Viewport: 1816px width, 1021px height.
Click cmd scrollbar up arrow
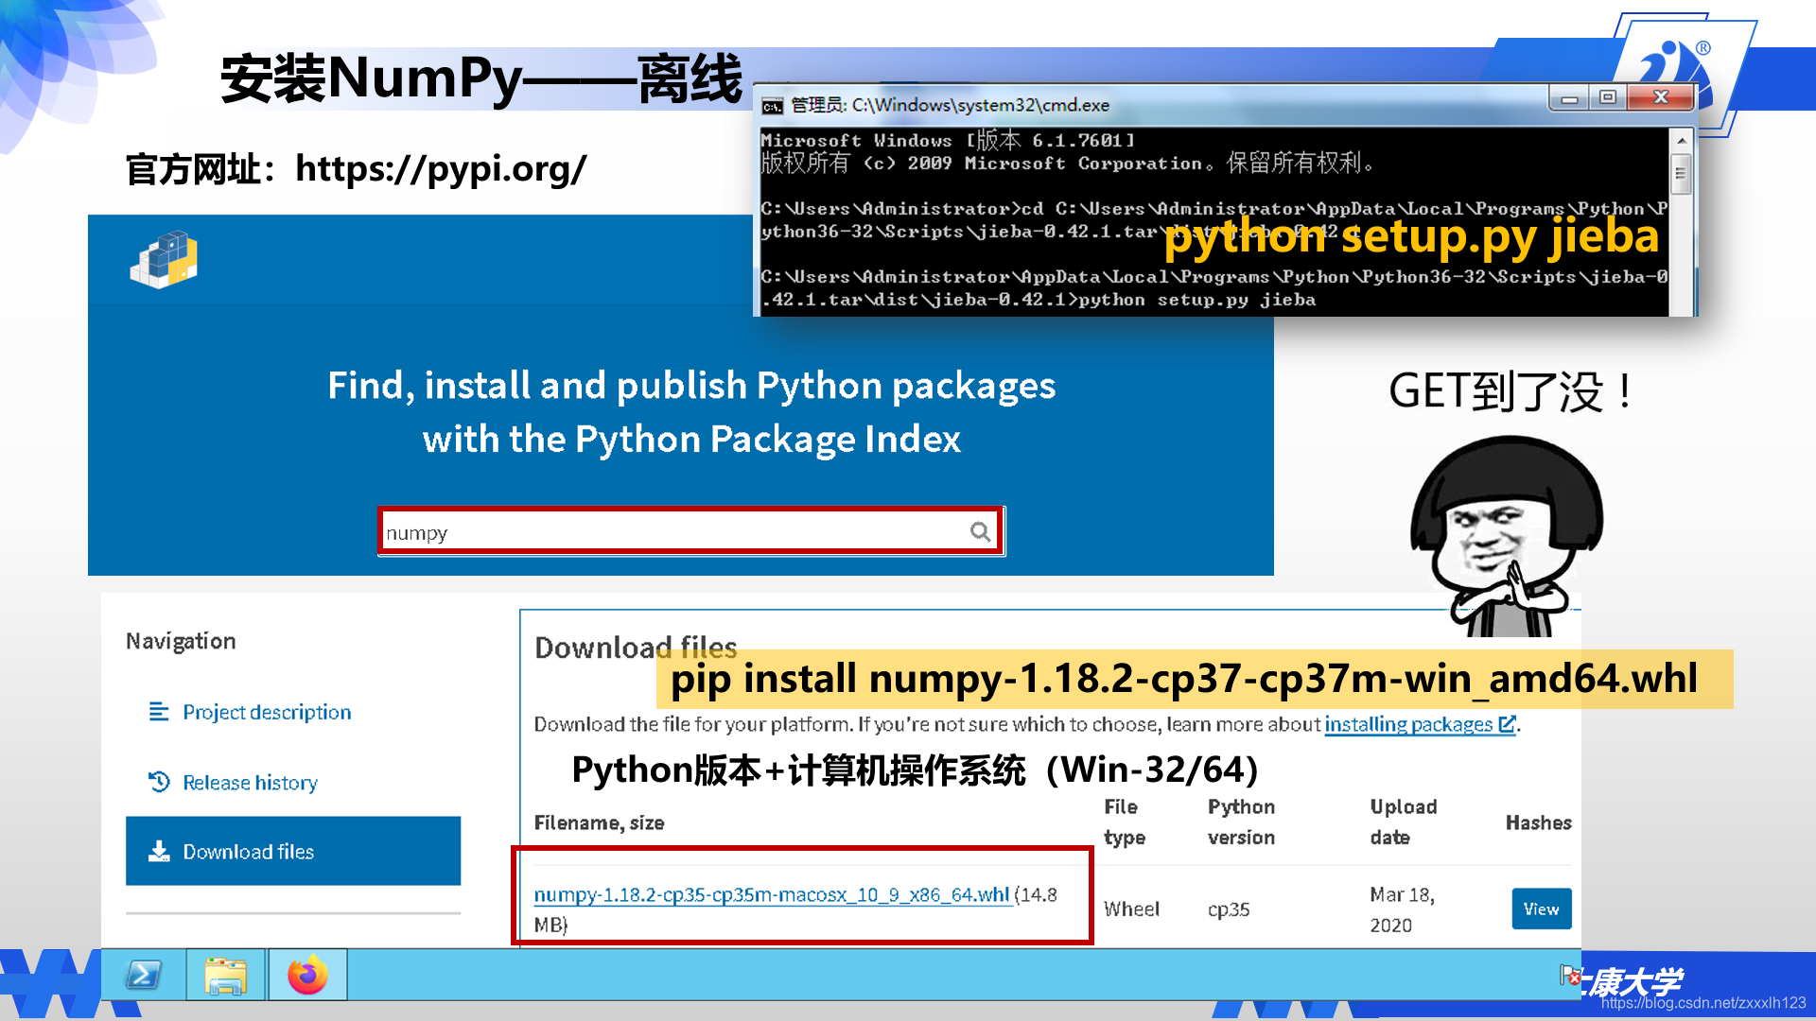1681,141
